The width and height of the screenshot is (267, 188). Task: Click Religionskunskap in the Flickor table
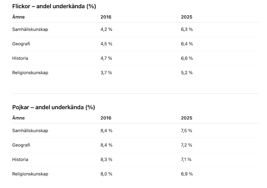[x=30, y=72]
